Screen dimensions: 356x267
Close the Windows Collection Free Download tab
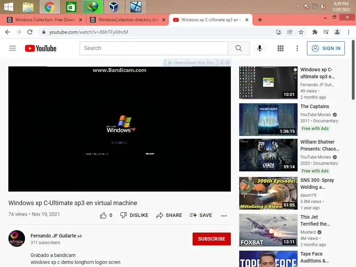[x=81, y=20]
